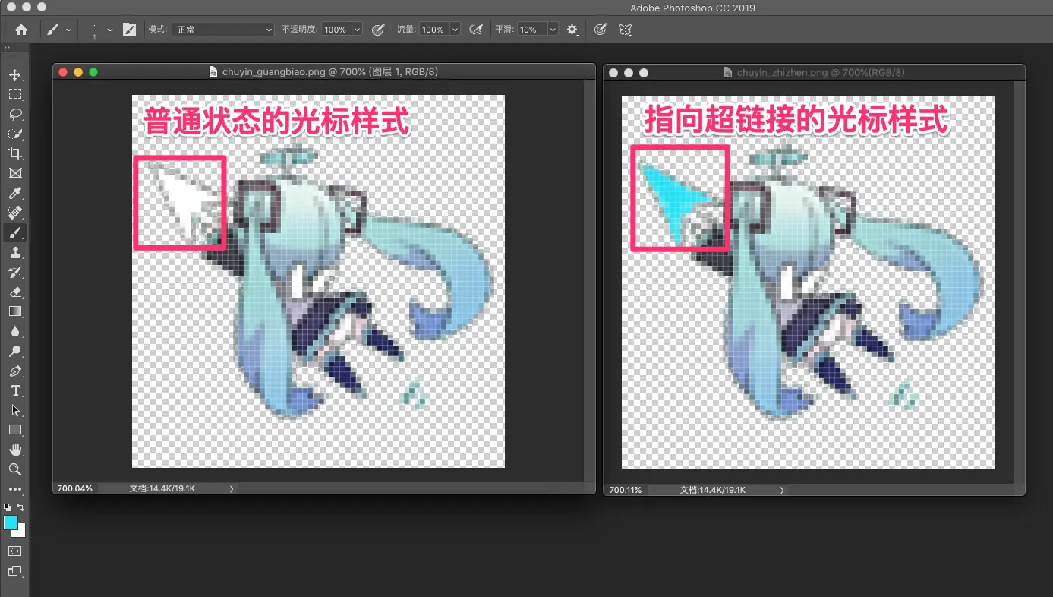
Task: Open the 平滑 smoothing slider dropdown
Action: point(553,30)
